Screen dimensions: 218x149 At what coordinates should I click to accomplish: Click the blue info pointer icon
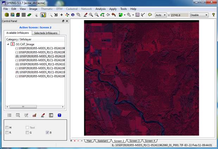coord(73,15)
